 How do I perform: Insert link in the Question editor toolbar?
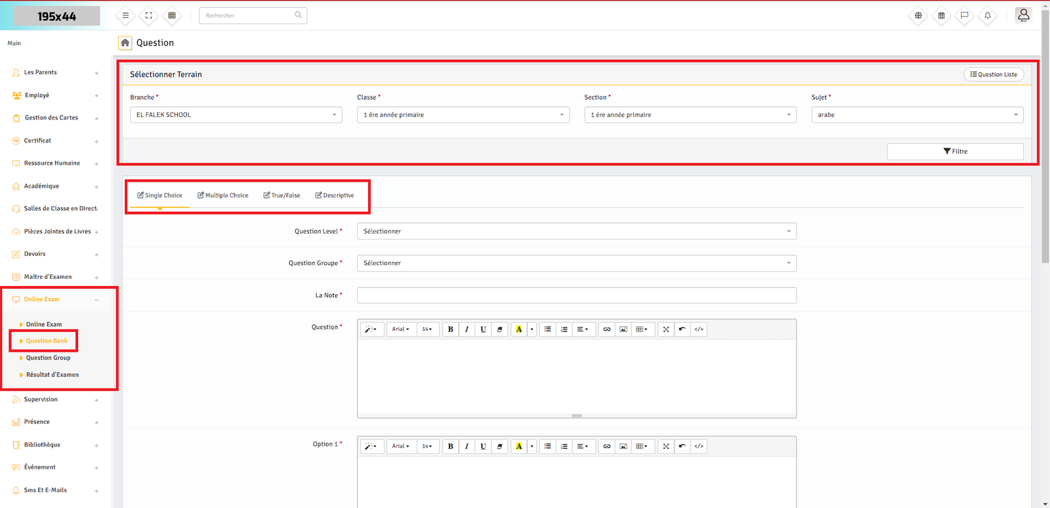pos(606,329)
